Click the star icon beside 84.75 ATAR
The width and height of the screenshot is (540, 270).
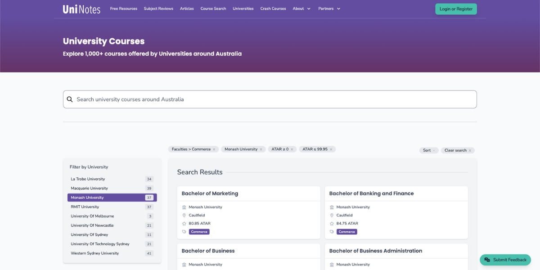click(x=332, y=223)
